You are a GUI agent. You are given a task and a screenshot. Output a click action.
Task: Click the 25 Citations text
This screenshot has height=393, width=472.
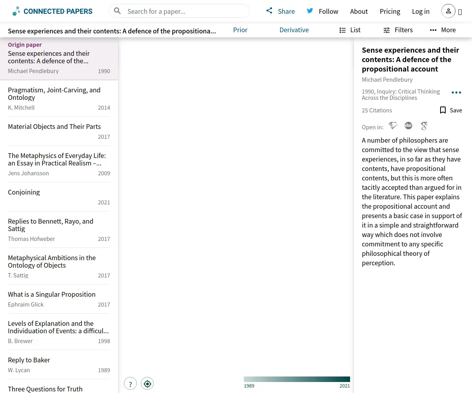(377, 110)
